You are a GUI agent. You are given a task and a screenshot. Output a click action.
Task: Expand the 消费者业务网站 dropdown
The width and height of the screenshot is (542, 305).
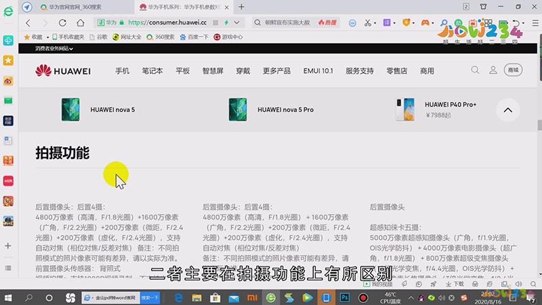(x=54, y=49)
